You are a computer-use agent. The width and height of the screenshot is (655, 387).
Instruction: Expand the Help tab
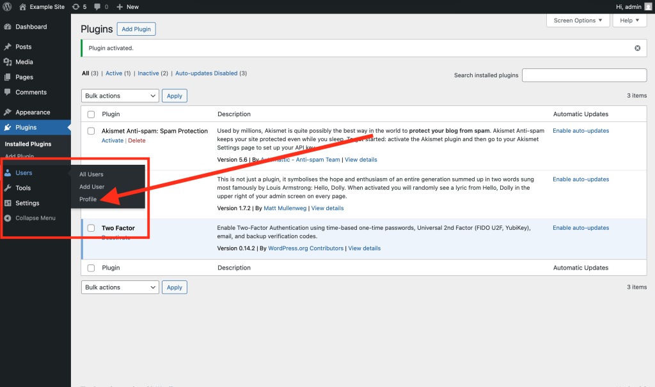(x=629, y=20)
